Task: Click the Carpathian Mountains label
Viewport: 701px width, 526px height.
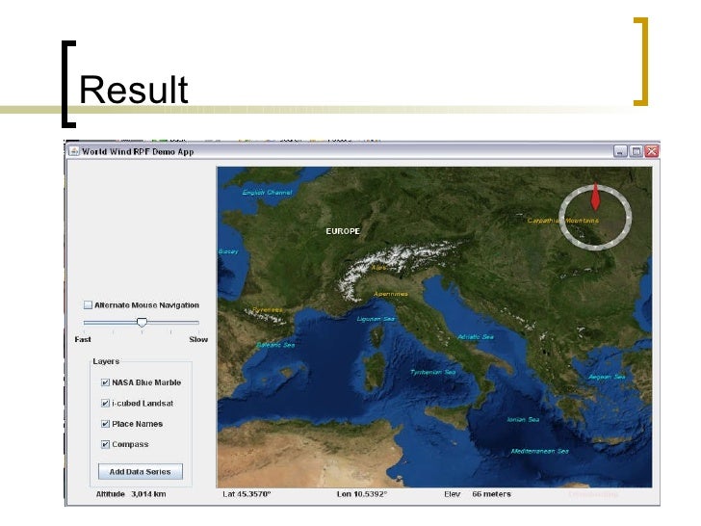Action: point(563,221)
